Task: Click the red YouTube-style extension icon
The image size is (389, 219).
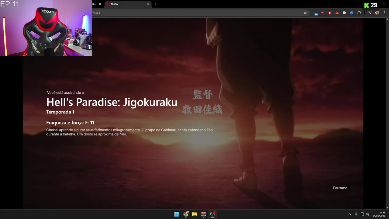Action: tap(323, 13)
